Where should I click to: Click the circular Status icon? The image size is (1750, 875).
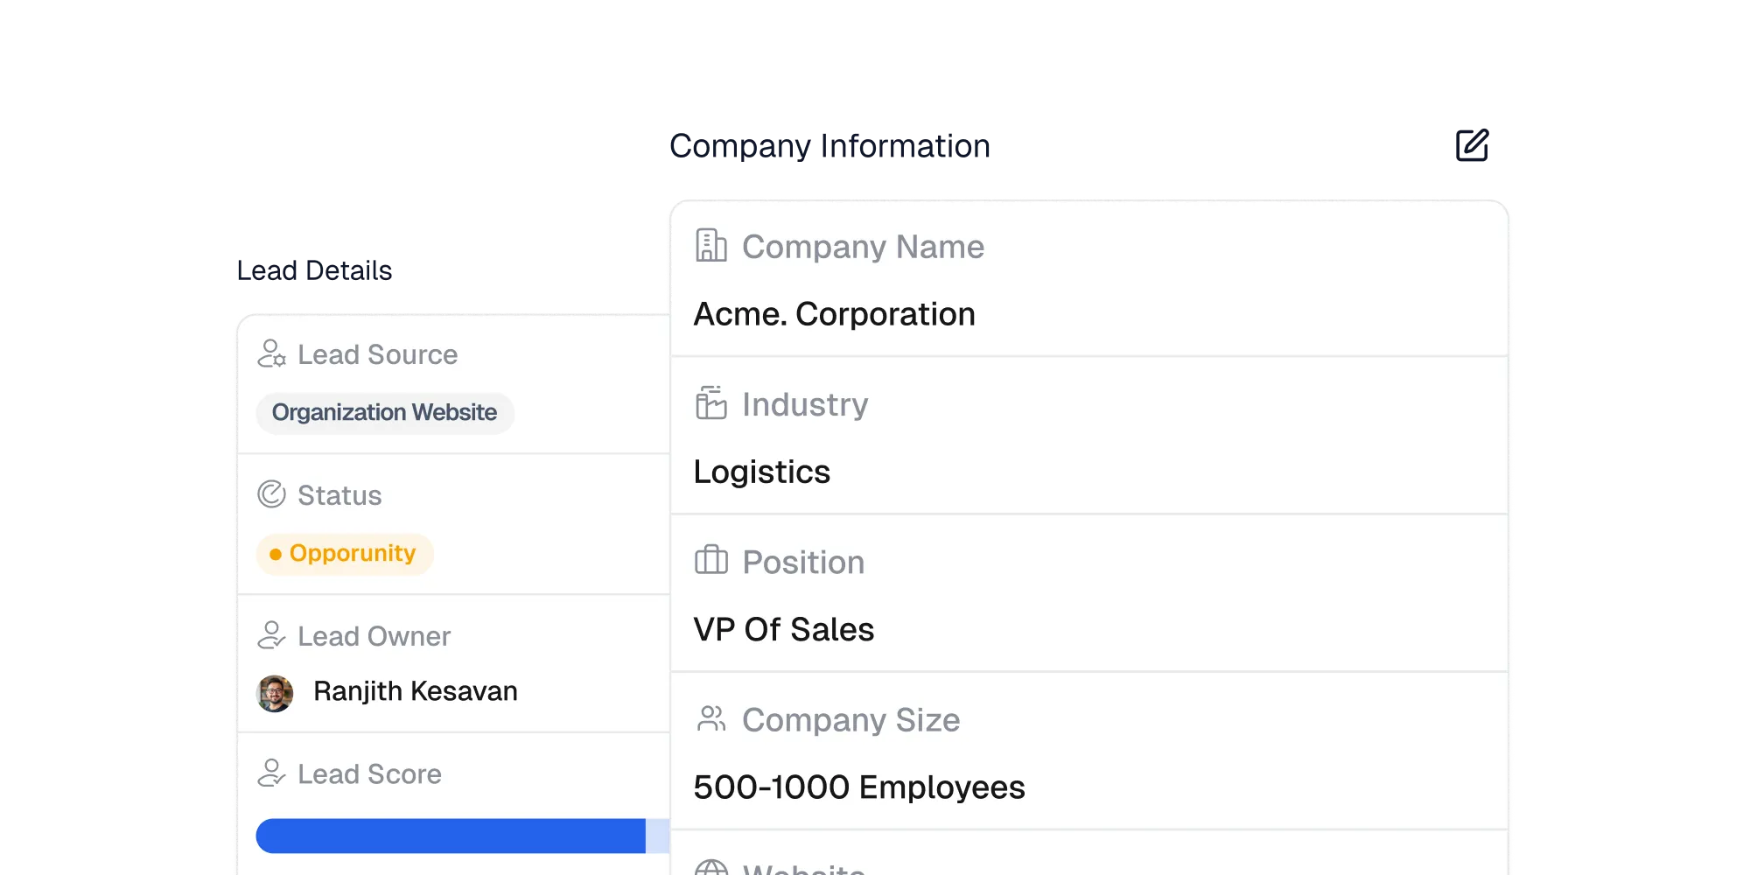click(x=272, y=493)
